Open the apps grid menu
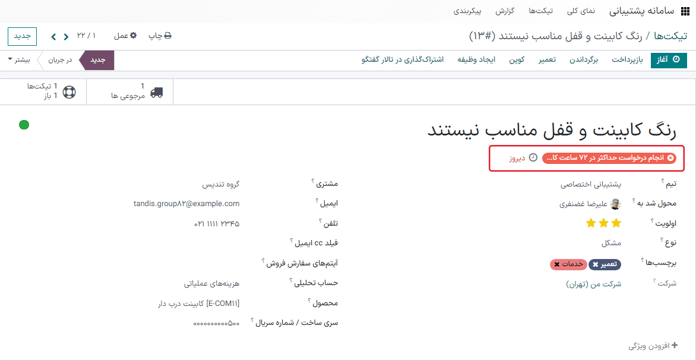Image resolution: width=696 pixels, height=360 pixels. pyautogui.click(x=686, y=11)
